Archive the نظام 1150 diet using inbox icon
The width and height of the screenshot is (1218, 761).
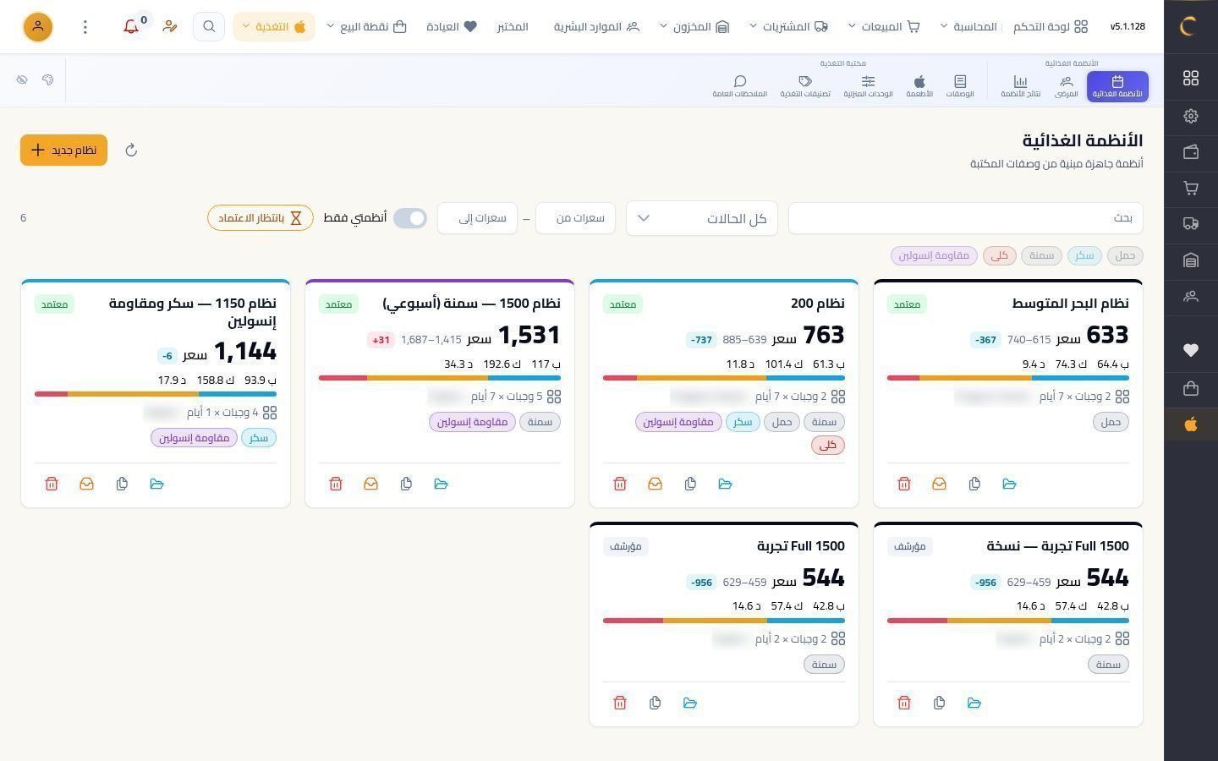pyautogui.click(x=86, y=484)
